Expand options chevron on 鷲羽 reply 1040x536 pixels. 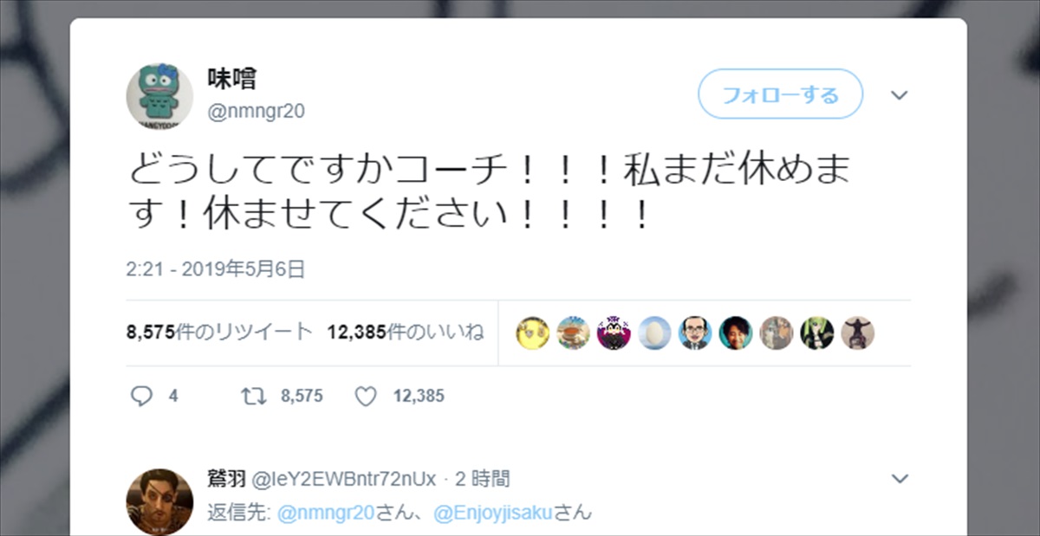click(x=900, y=479)
